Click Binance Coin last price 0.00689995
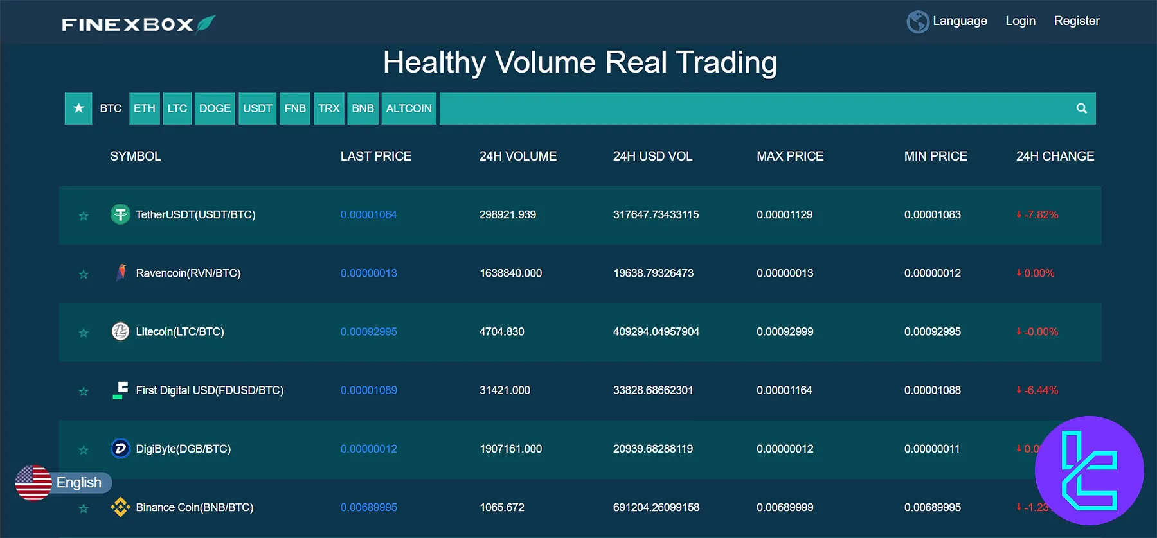 pyautogui.click(x=369, y=507)
